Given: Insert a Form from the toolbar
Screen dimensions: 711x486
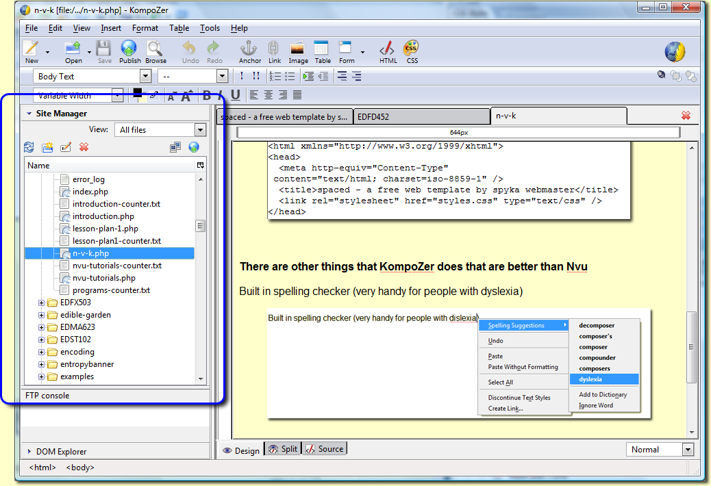Looking at the screenshot, I should (347, 51).
